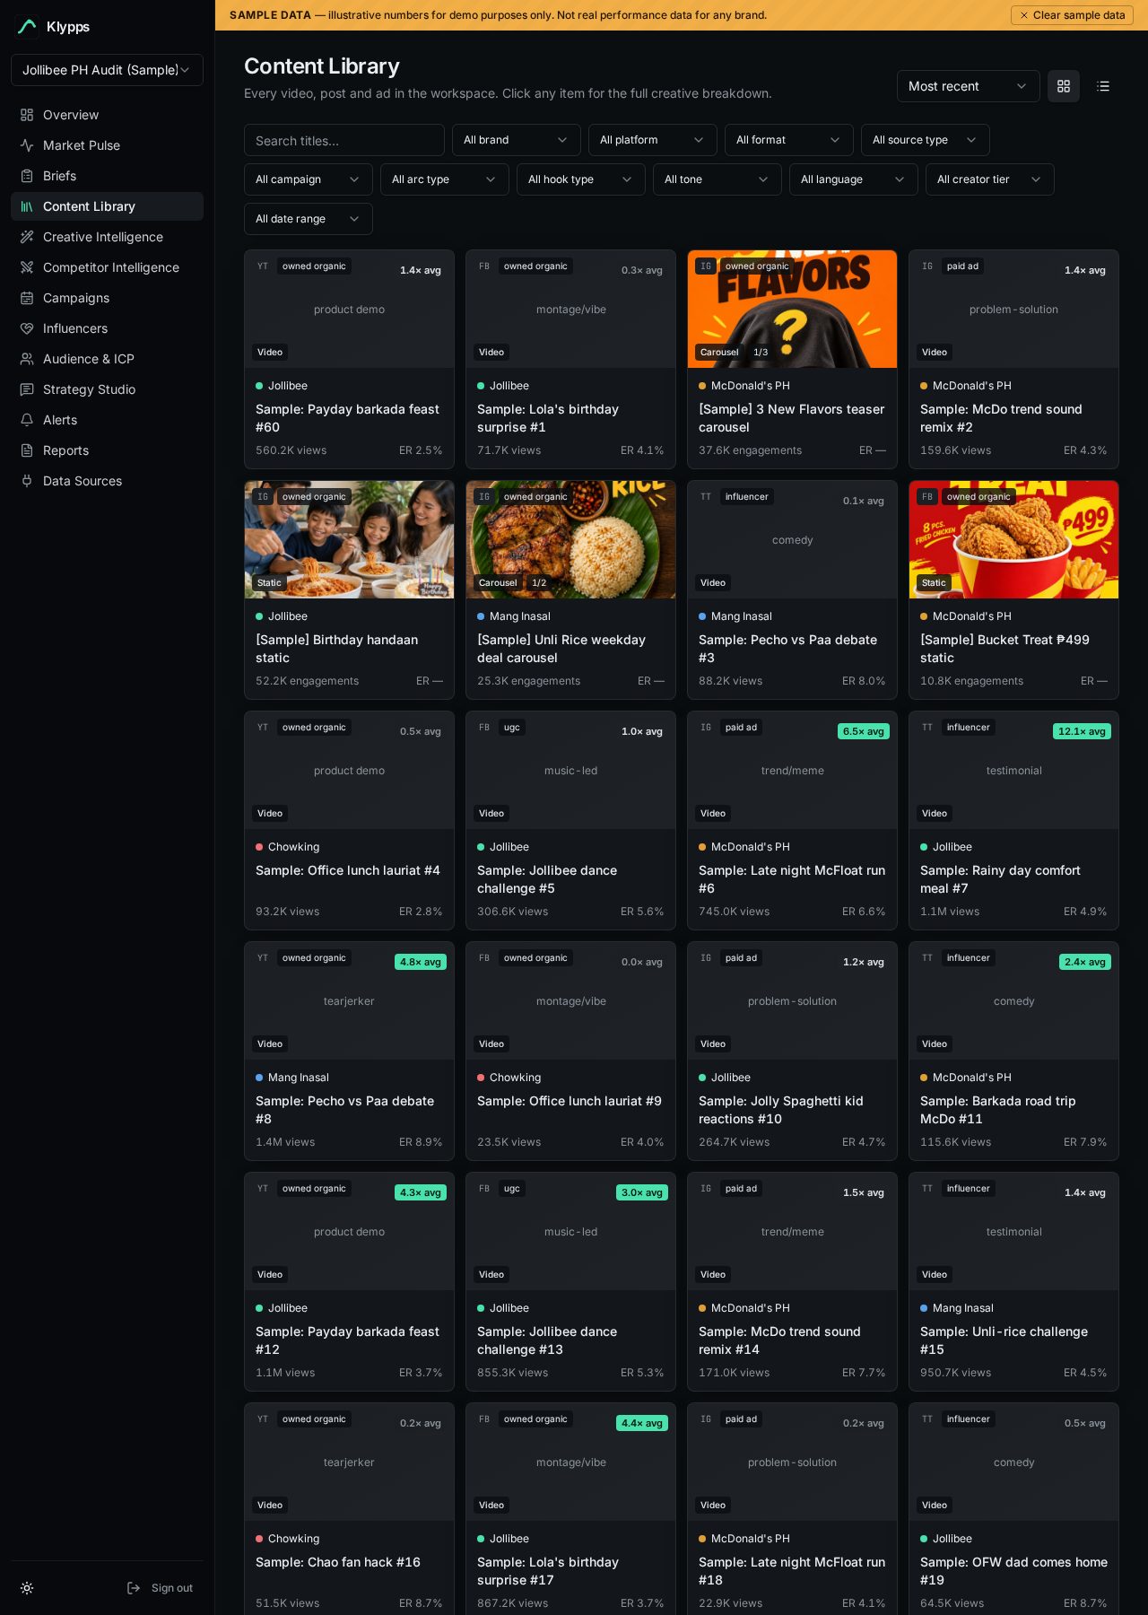Click the Content Library books icon
This screenshot has height=1615, width=1148.
(27, 206)
